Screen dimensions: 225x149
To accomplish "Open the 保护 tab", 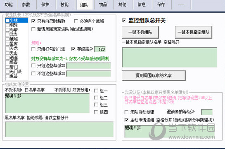I will (x=45, y=5).
